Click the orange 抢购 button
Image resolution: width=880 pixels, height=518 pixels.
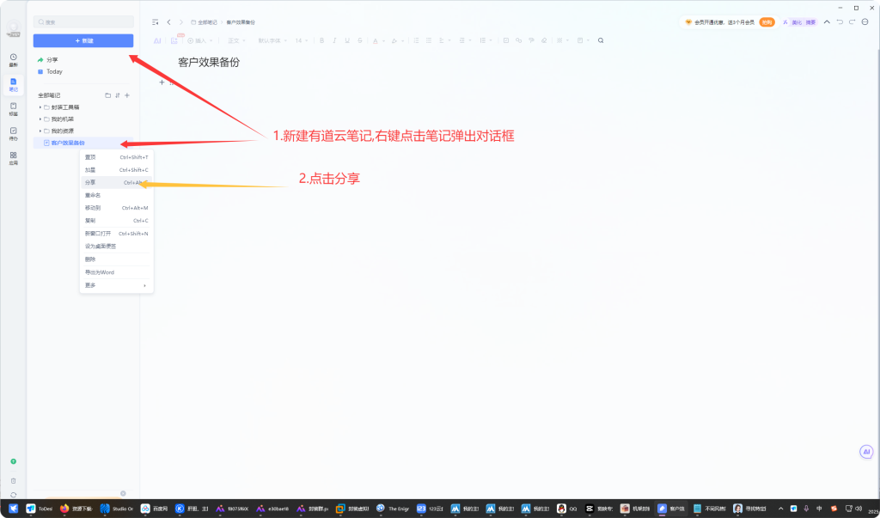[767, 22]
